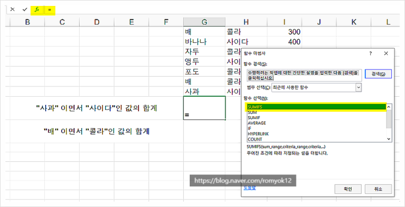Select AVERAGE in the function list

click(316, 123)
